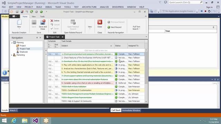This screenshot has height=124, width=221.
Task: Click In progress status icon of task 4
Action: [116, 65]
